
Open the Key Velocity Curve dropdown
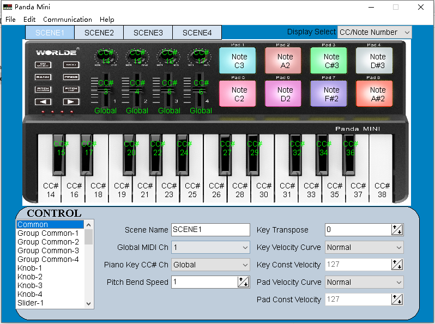tap(364, 247)
